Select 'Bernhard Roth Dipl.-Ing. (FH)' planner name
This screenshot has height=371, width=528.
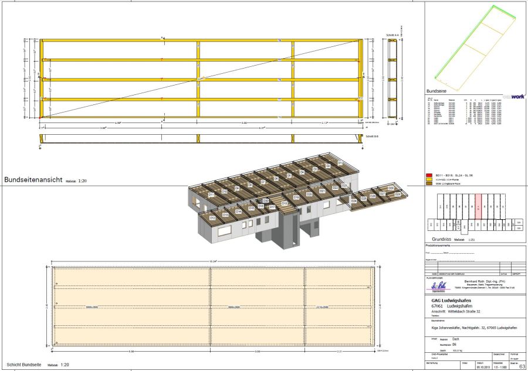pyautogui.click(x=485, y=281)
